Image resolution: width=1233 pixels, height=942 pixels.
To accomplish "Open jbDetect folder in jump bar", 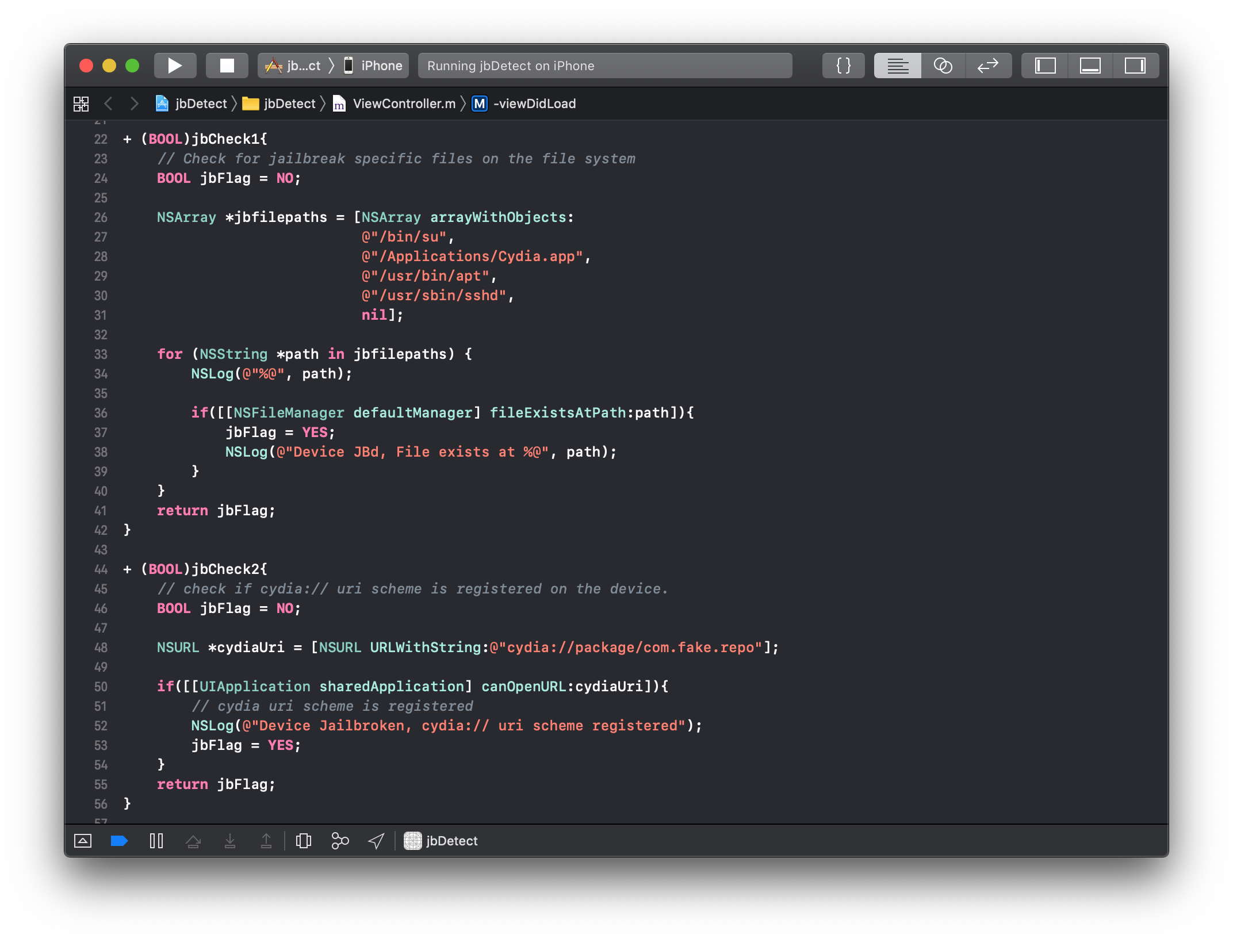I will tap(279, 104).
